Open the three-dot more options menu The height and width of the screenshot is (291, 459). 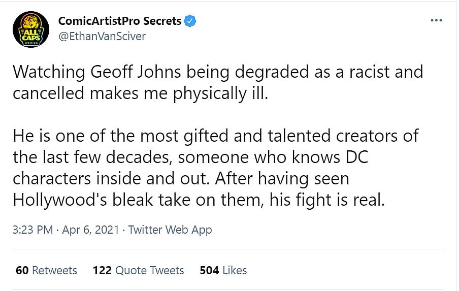pos(436,21)
